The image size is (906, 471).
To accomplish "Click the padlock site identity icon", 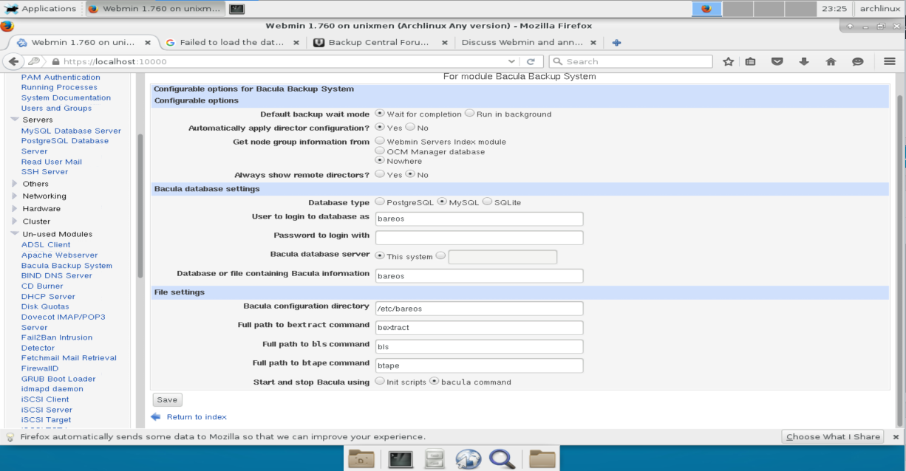I will tap(55, 61).
